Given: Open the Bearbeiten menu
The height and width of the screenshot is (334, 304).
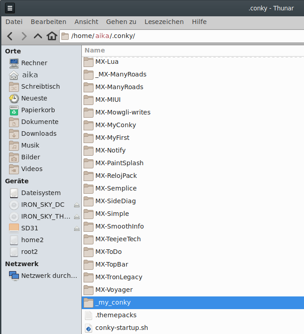Looking at the screenshot, I should [48, 22].
